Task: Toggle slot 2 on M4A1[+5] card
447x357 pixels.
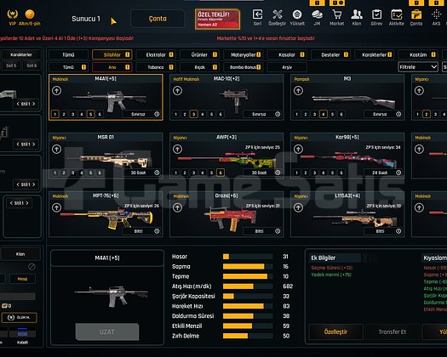Action: pos(64,114)
